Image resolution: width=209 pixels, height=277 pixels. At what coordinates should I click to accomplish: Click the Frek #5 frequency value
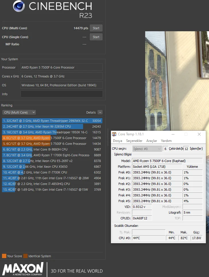[x=157, y=201]
